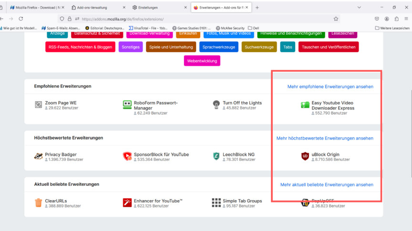Click the SponsorBlock für YouTube icon
412x231 pixels.
(x=127, y=156)
